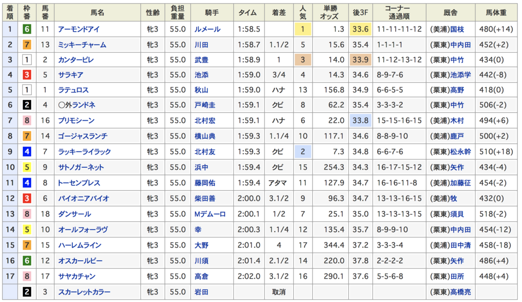This screenshot has width=522, height=302.
Task: Click odds value 156.8
Action: pyautogui.click(x=334, y=90)
